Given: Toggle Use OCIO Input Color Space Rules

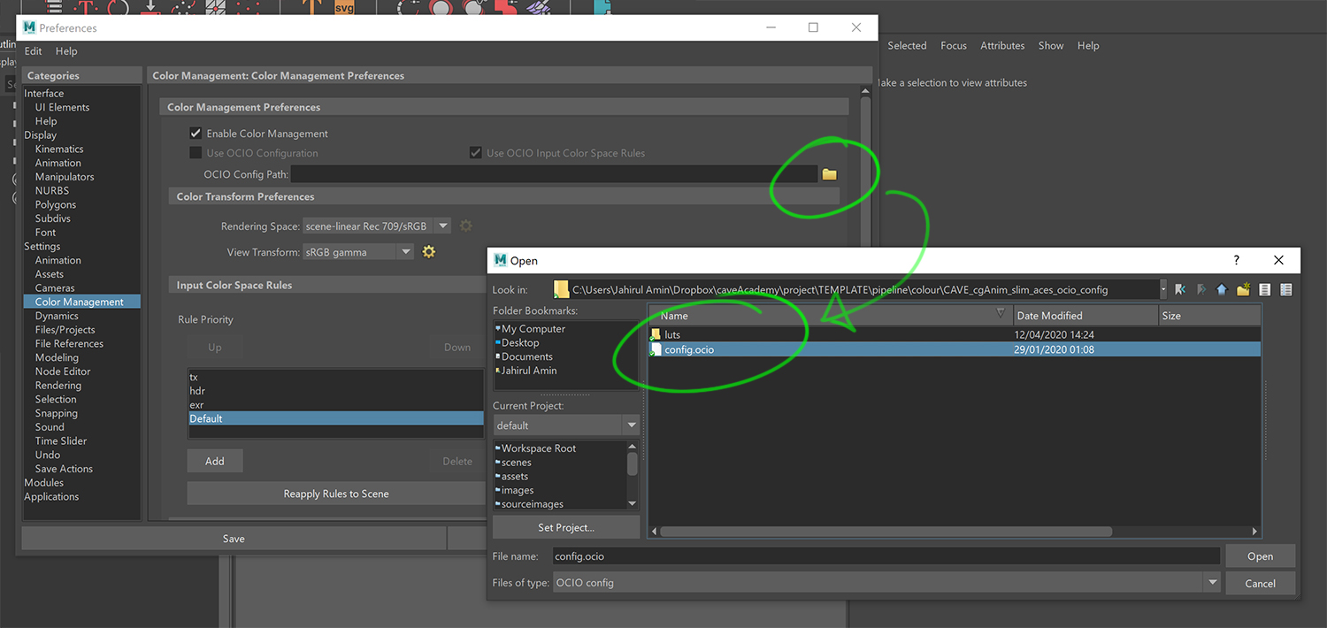Looking at the screenshot, I should point(476,153).
